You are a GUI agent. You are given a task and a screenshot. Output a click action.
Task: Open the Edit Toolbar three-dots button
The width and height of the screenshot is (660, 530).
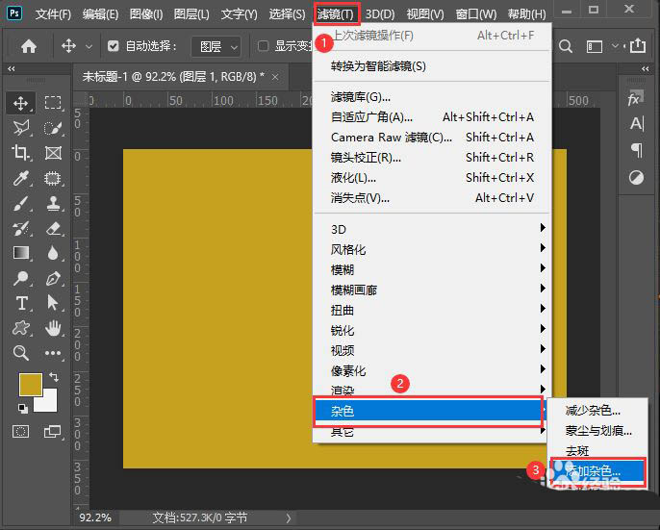(53, 353)
